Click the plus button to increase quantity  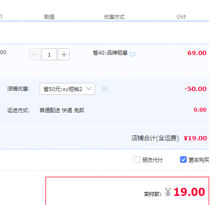[x=64, y=55]
